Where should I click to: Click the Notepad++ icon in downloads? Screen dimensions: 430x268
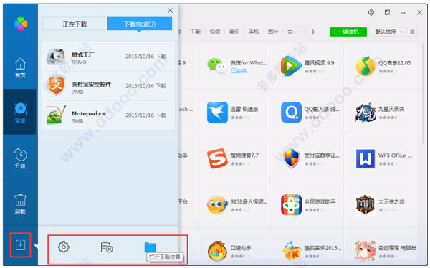tap(56, 115)
